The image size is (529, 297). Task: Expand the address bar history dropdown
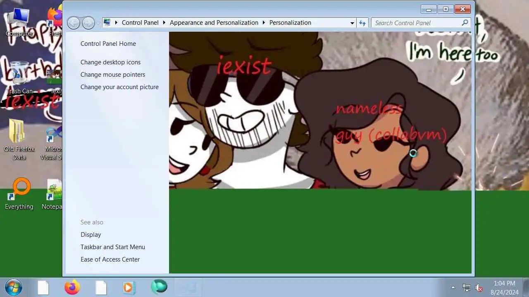pos(352,23)
